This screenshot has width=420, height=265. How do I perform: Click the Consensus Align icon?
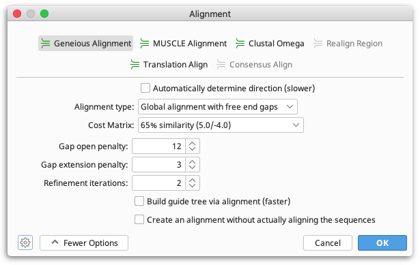click(x=221, y=65)
